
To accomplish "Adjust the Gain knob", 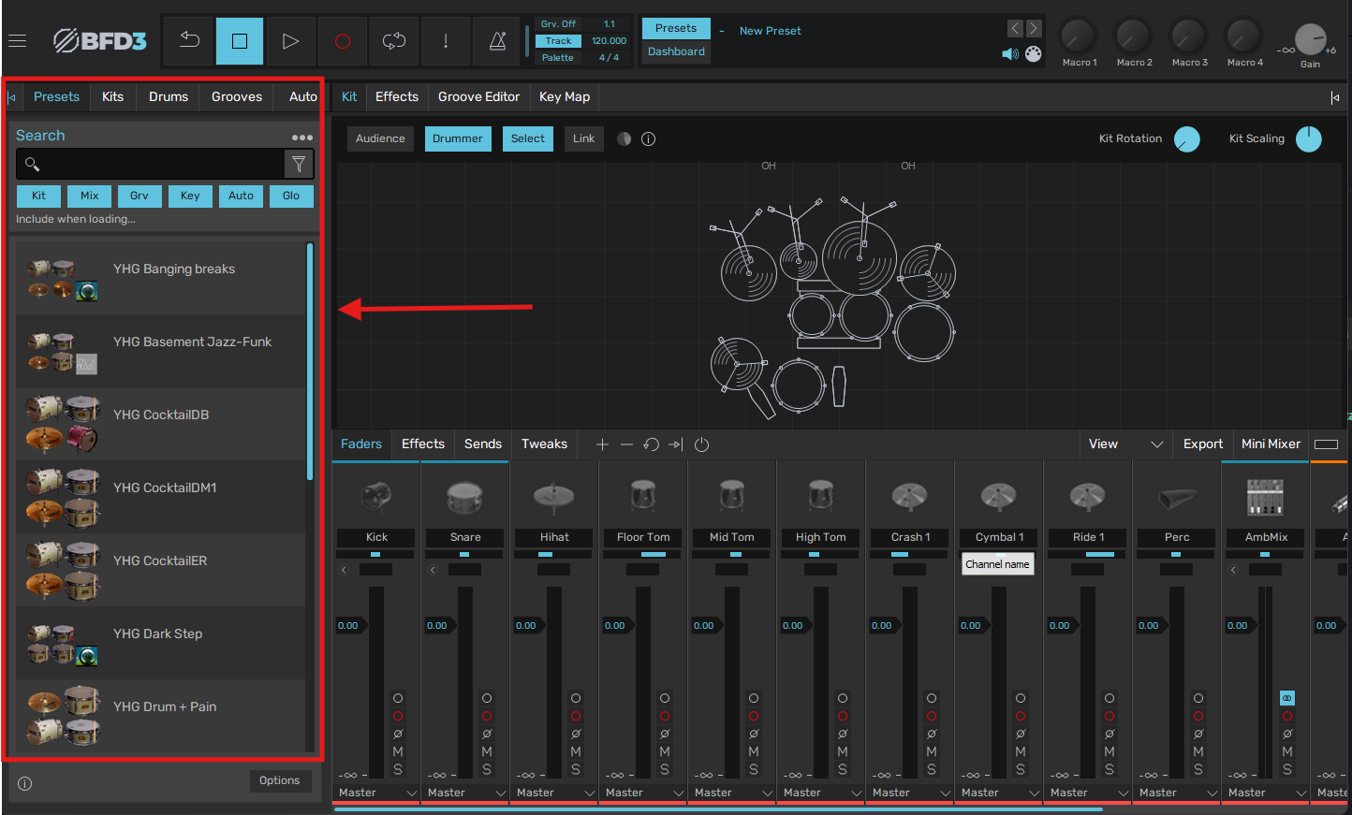I will 1310,40.
